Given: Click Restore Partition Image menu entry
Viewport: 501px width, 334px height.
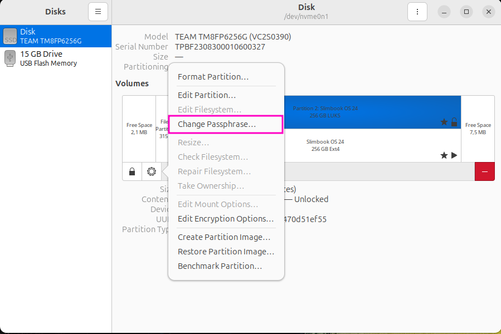Looking at the screenshot, I should tap(226, 252).
